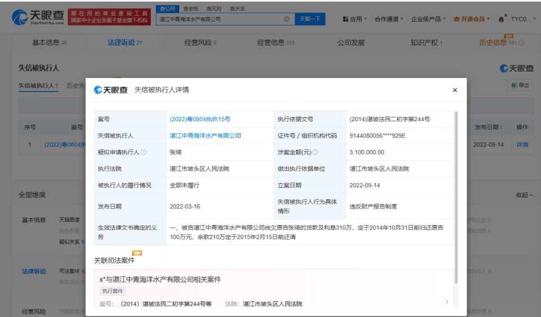This screenshot has width=541, height=317.
Task: Switch to 公司发展 tab
Action: coord(351,43)
